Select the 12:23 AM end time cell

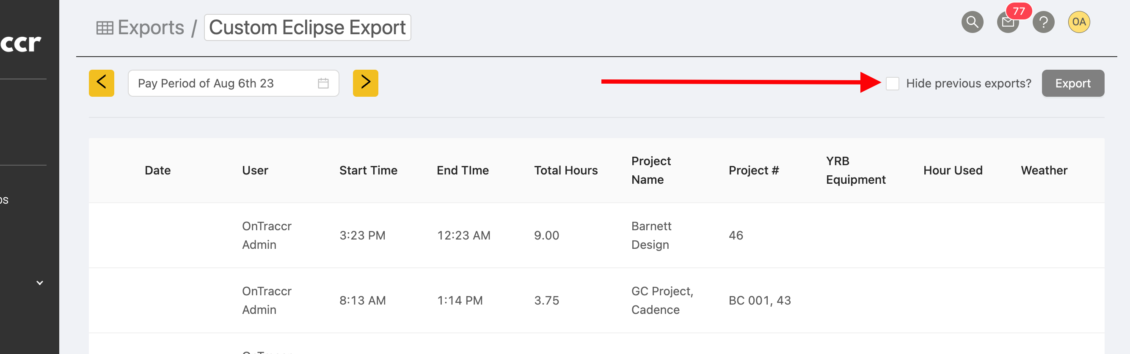pyautogui.click(x=463, y=236)
